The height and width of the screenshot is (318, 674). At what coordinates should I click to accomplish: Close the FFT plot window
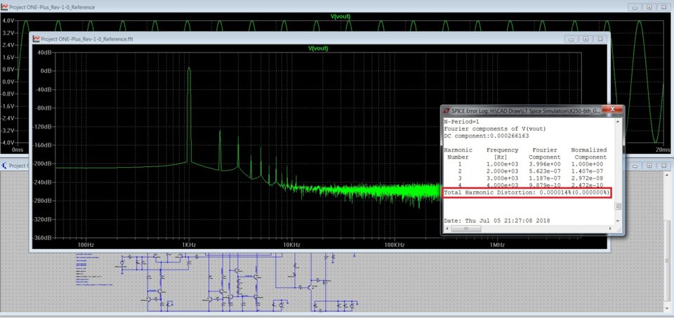(x=600, y=39)
